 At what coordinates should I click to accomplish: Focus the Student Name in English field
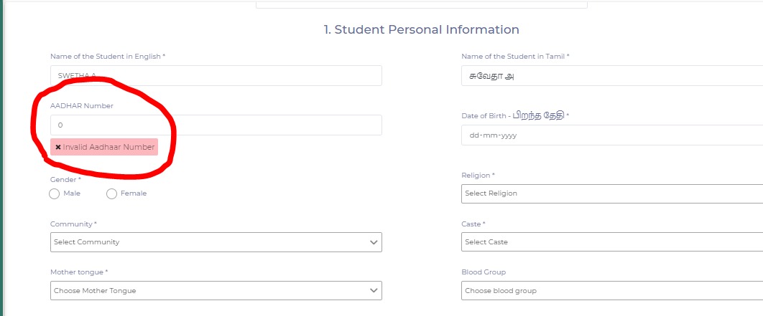(216, 75)
